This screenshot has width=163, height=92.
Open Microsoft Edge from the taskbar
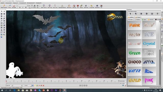(15, 90)
